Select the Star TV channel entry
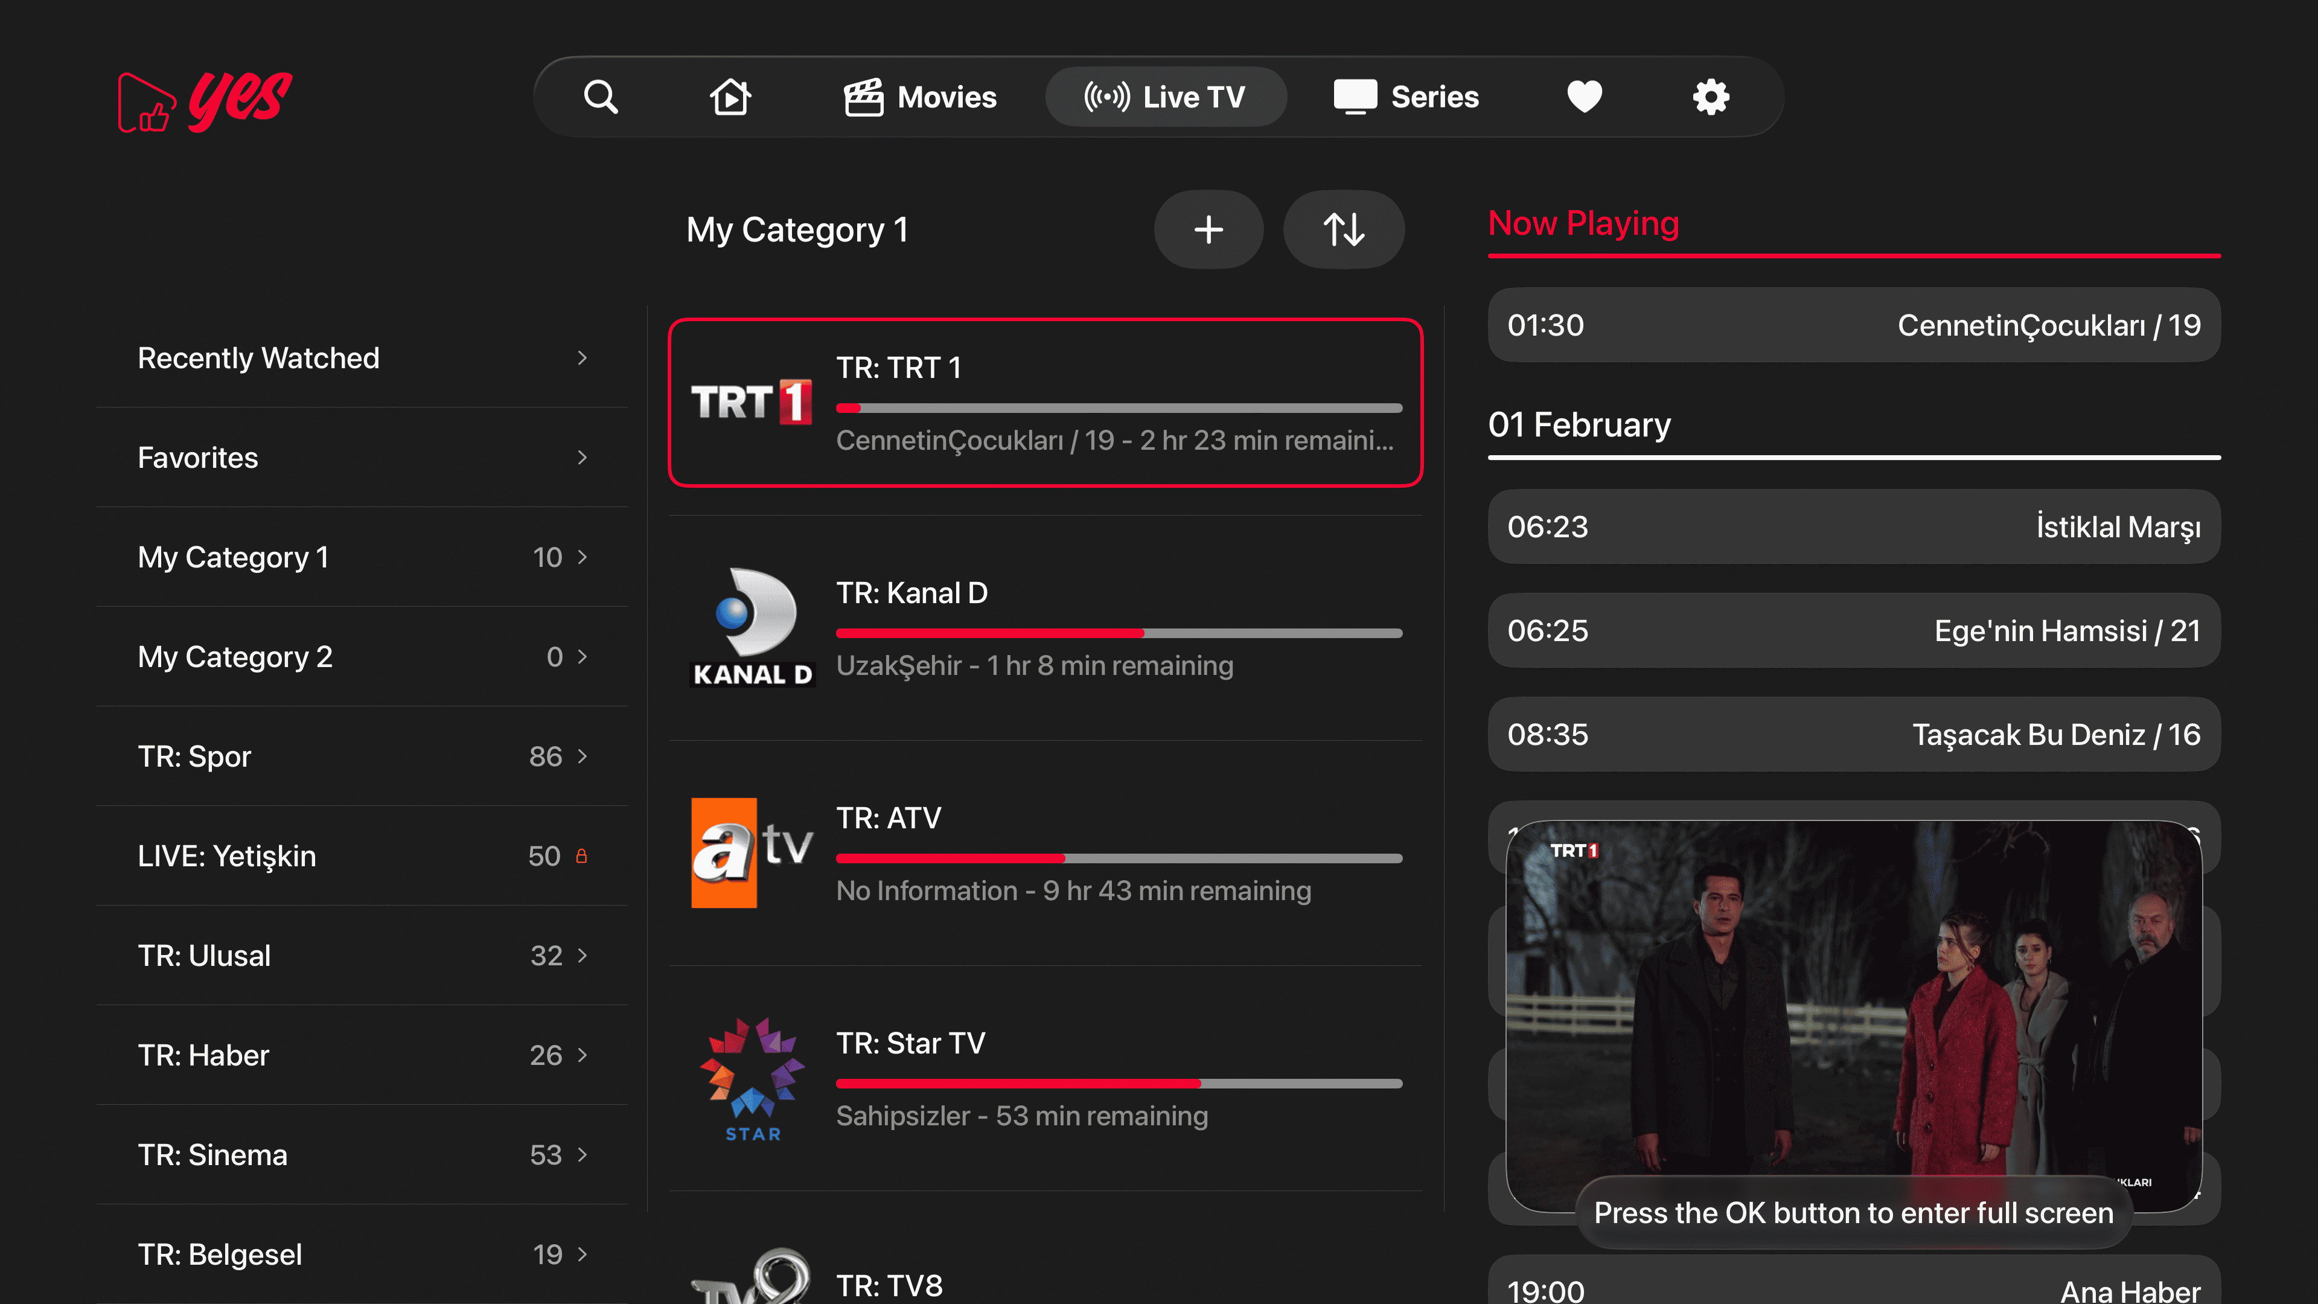2318x1304 pixels. 1044,1078
